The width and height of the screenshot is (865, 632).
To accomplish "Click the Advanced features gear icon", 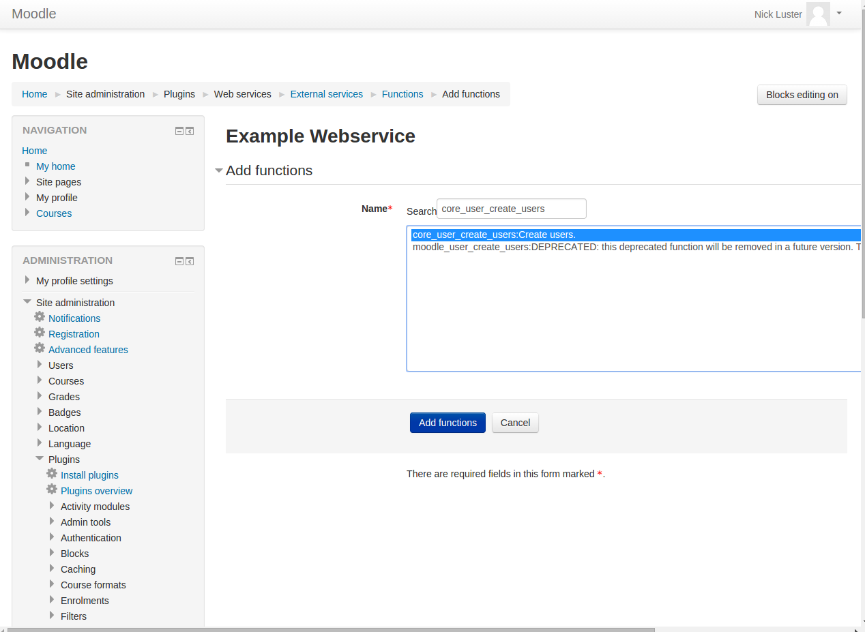I will tap(40, 348).
